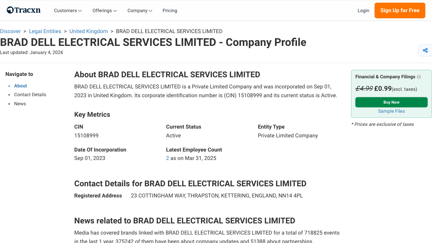Click Contact Details in the sidebar
Viewport: 432px width, 243px height.
[30, 94]
